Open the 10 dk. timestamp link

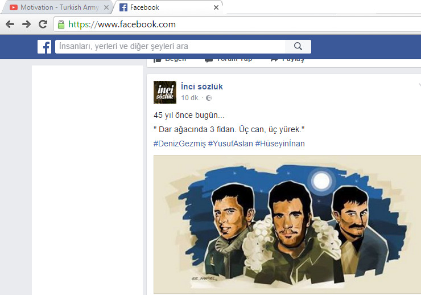pos(191,98)
